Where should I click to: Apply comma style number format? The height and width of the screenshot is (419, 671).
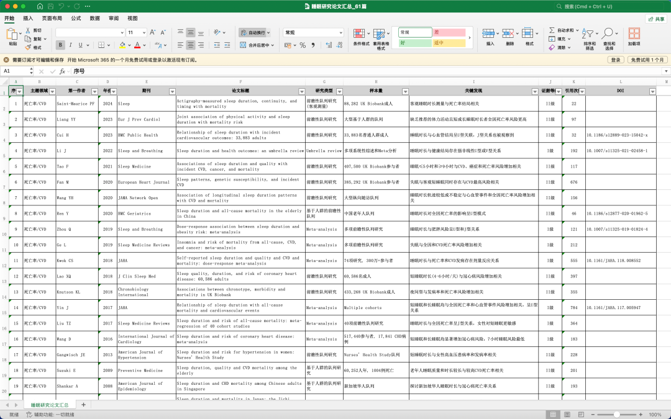[x=313, y=45]
